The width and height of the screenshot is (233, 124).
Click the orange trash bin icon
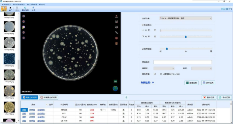(116, 43)
